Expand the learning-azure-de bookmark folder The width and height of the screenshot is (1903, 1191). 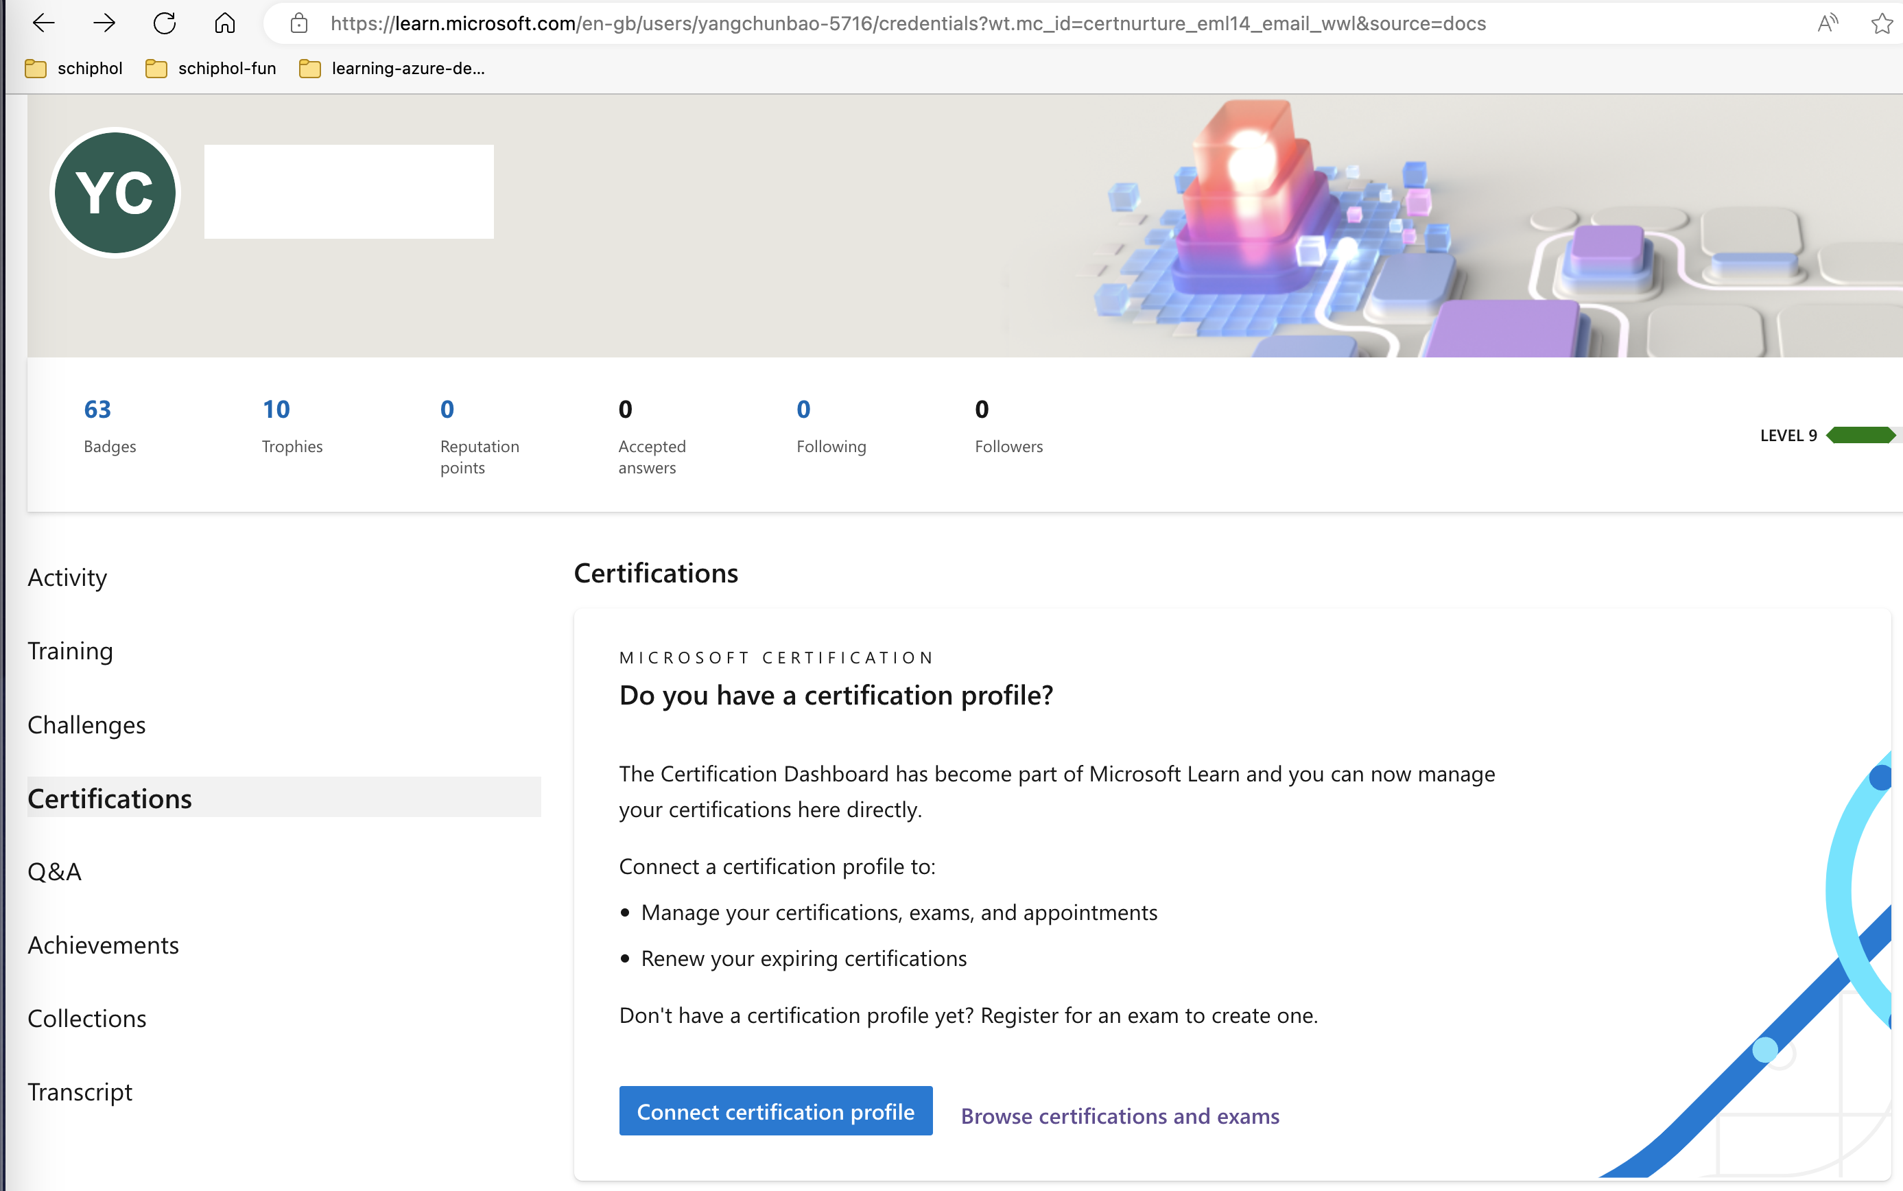pyautogui.click(x=392, y=69)
